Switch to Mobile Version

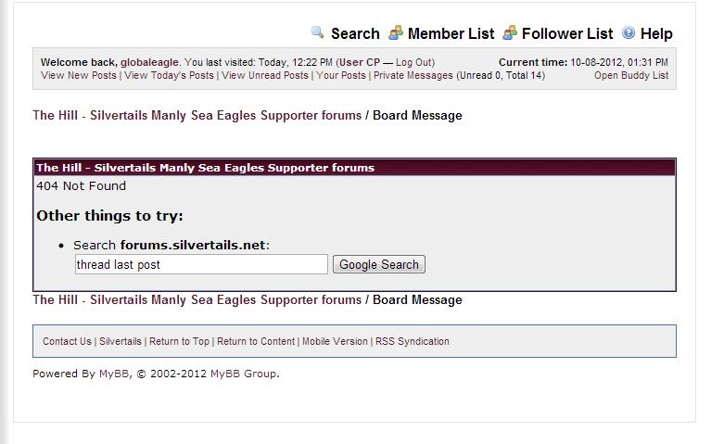click(335, 341)
